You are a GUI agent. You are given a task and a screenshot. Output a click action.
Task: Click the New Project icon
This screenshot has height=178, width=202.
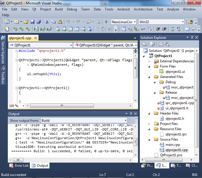point(7,22)
